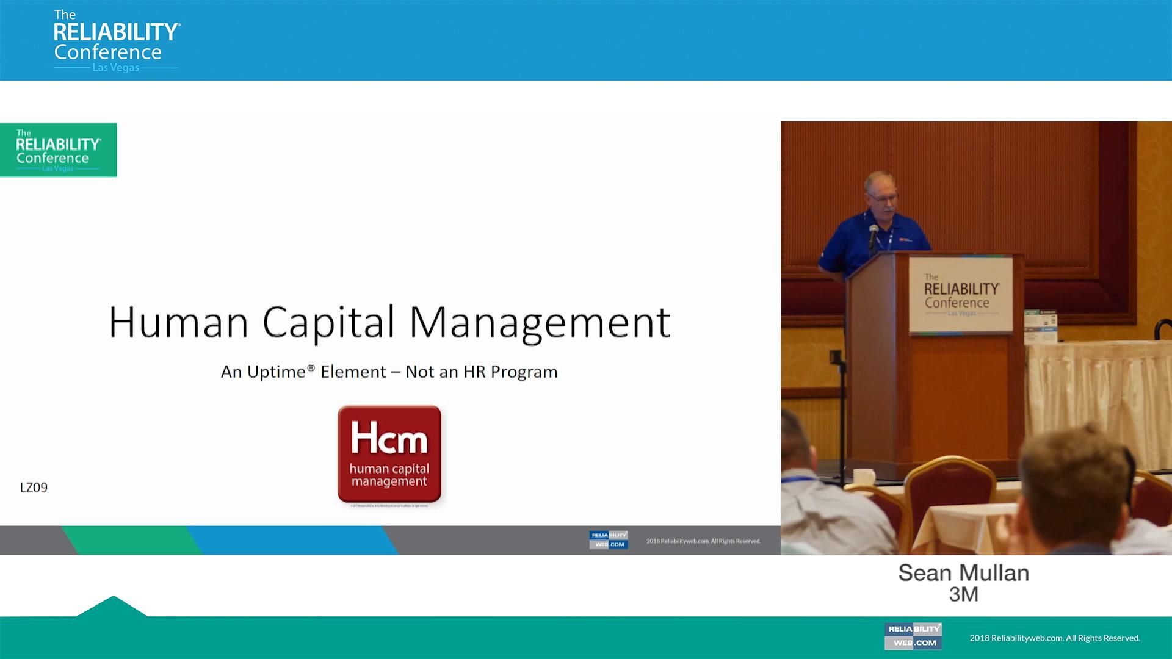Select the green Reliability Conference badge on slide
Viewport: 1172px width, 659px height.
pyautogui.click(x=59, y=149)
